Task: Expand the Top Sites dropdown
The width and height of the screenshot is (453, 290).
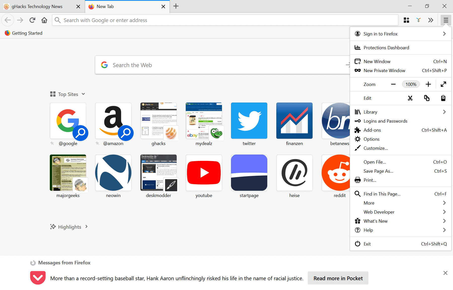Action: click(x=83, y=94)
